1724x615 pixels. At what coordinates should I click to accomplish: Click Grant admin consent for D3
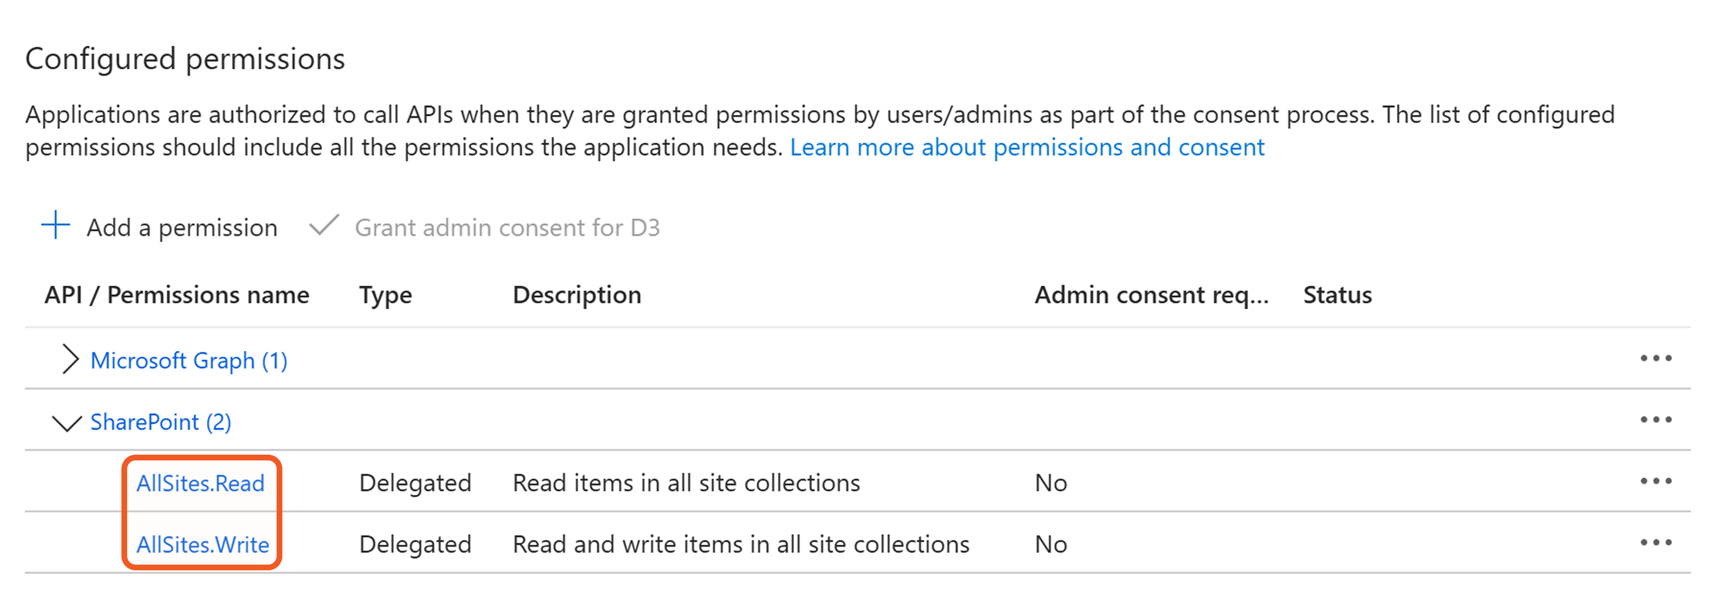pos(507,227)
